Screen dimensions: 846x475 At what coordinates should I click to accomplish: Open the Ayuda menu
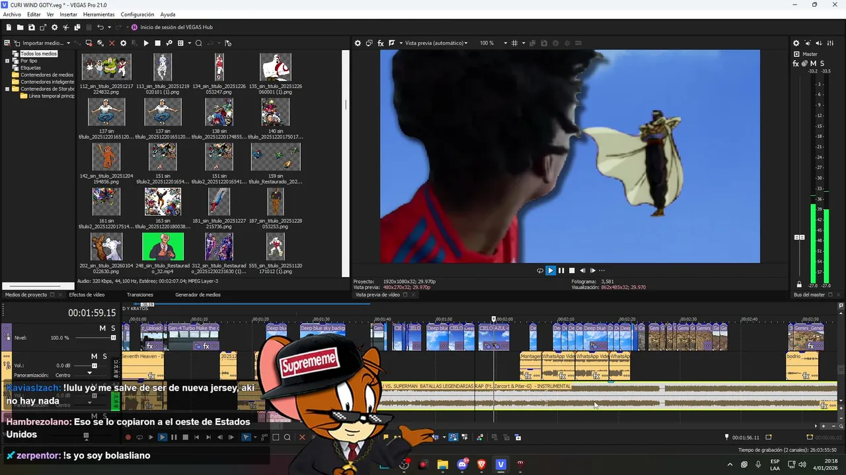click(168, 14)
